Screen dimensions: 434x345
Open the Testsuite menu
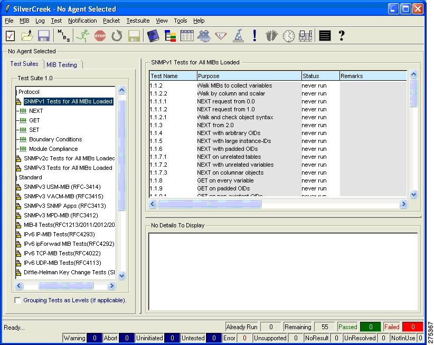[x=138, y=21]
